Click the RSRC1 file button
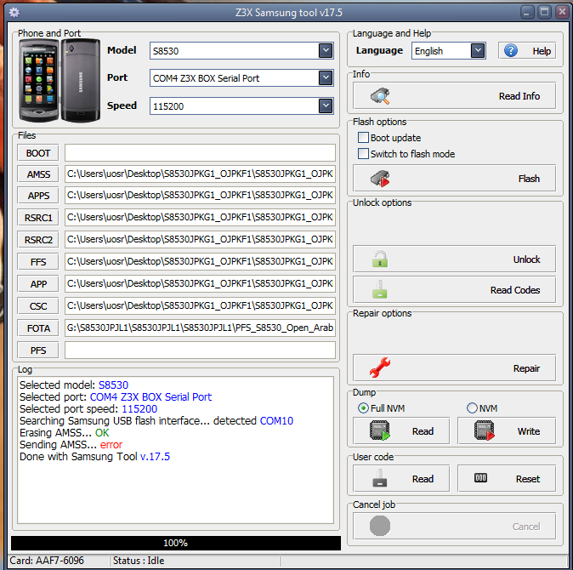Viewport: 573px width, 570px height. pyautogui.click(x=38, y=218)
